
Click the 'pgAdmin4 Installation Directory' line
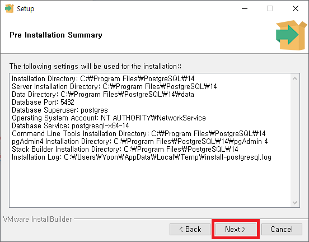tap(140, 141)
